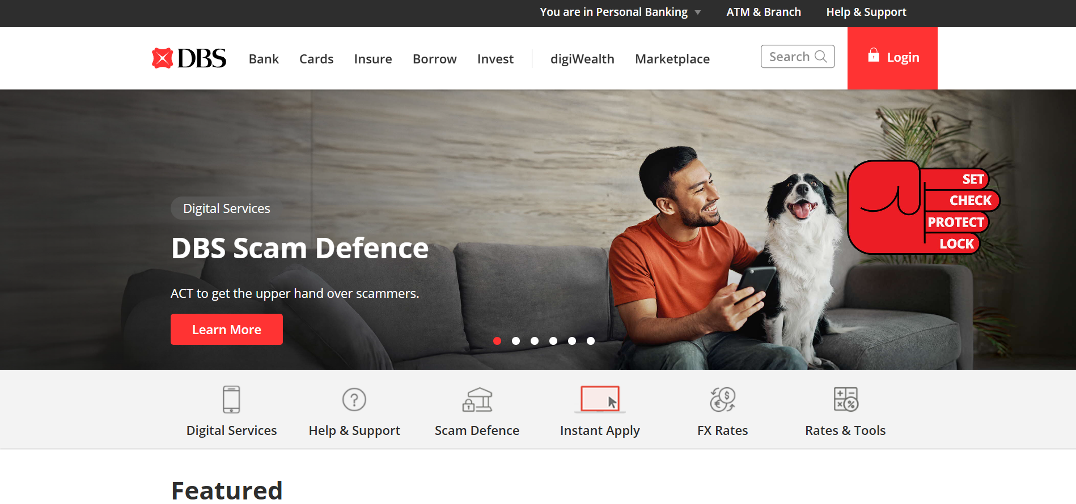Click the Learn More button

click(227, 330)
